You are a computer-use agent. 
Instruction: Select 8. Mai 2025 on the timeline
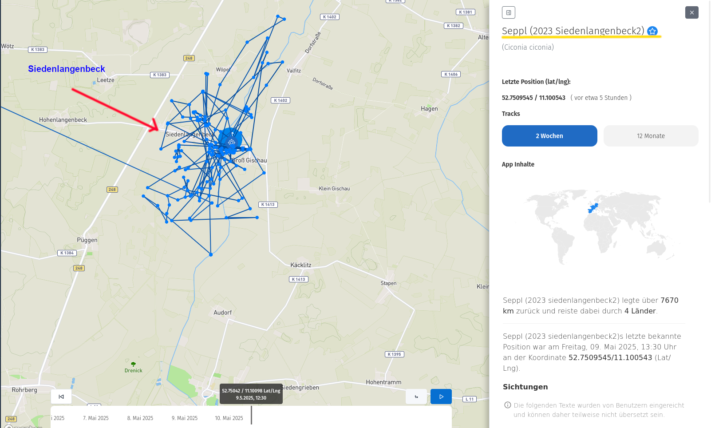click(x=140, y=418)
